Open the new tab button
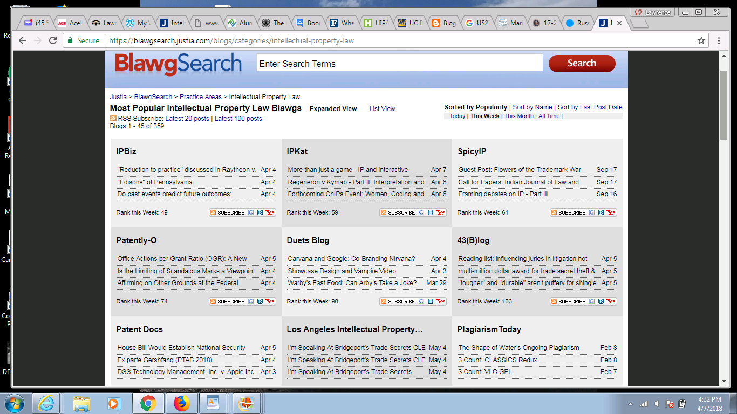Screen dimensions: 737x414 click(x=639, y=23)
